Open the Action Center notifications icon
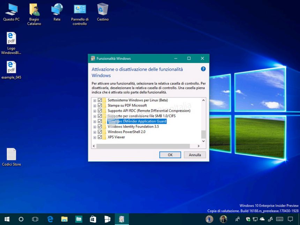 [290, 219]
